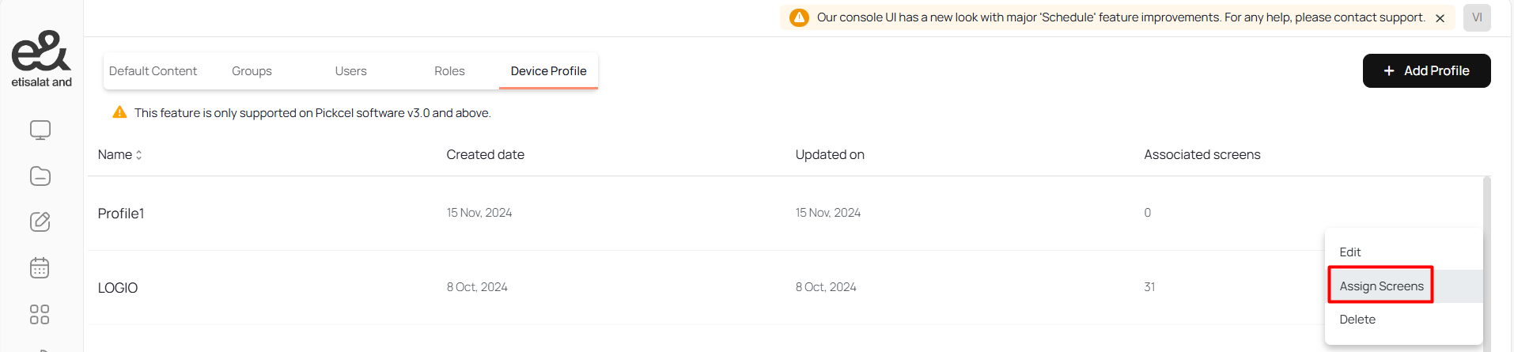Choose Edit from the context menu
Viewport: 1514px width, 352px height.
(x=1350, y=252)
